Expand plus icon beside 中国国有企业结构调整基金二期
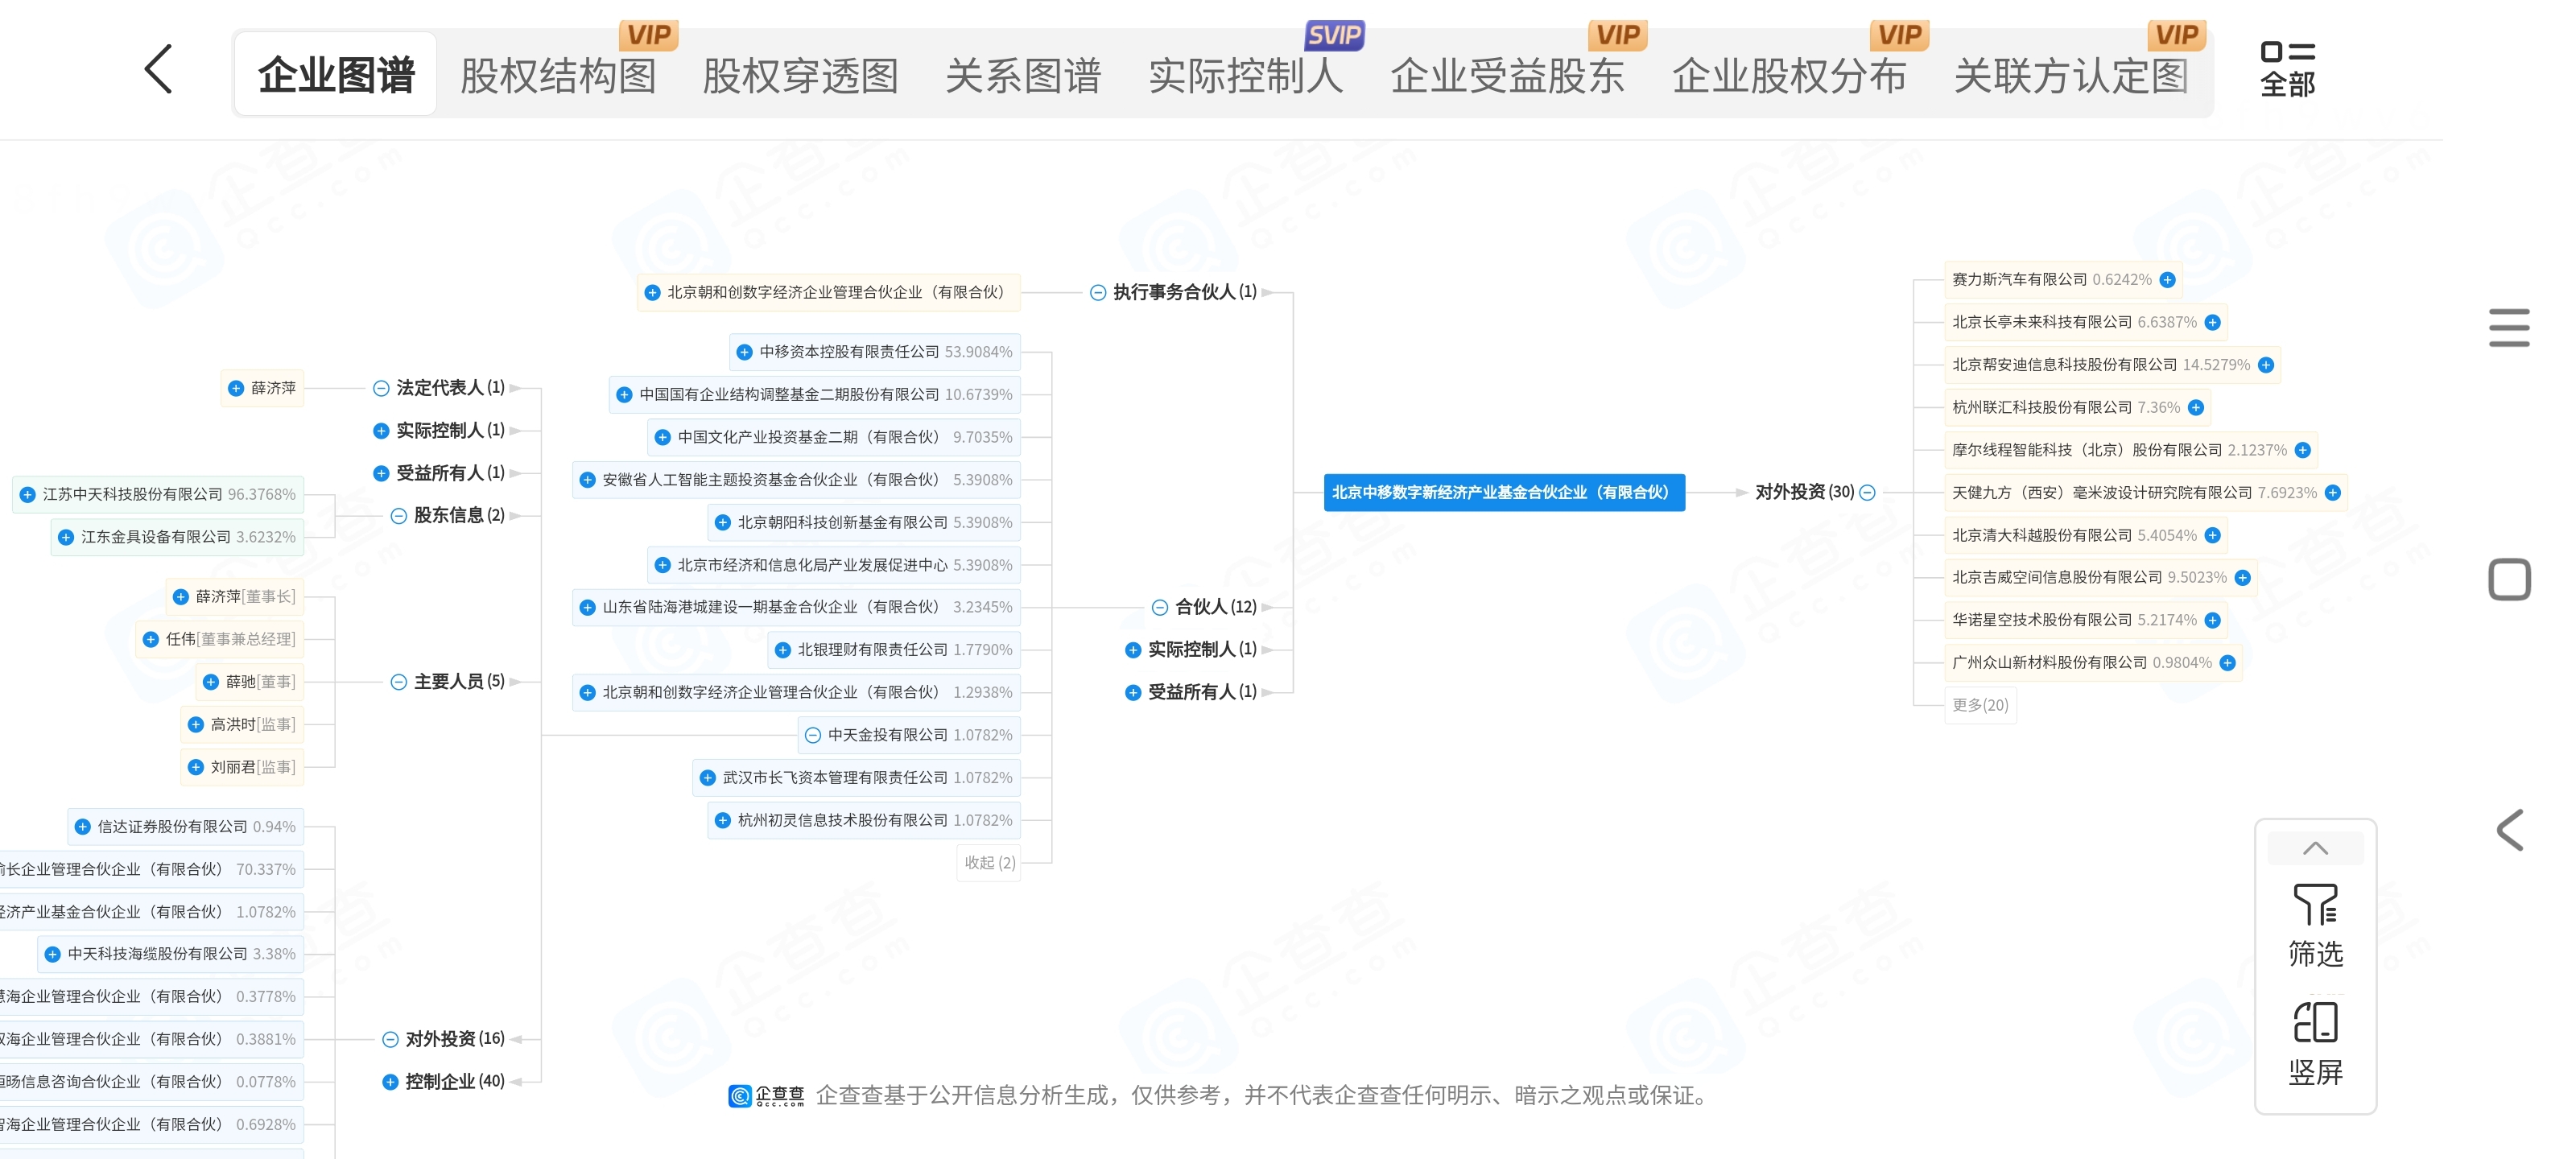The width and height of the screenshot is (2576, 1159). 624,395
